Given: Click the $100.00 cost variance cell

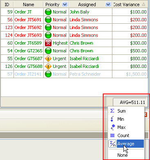Looking at the screenshot, I should click(130, 12).
